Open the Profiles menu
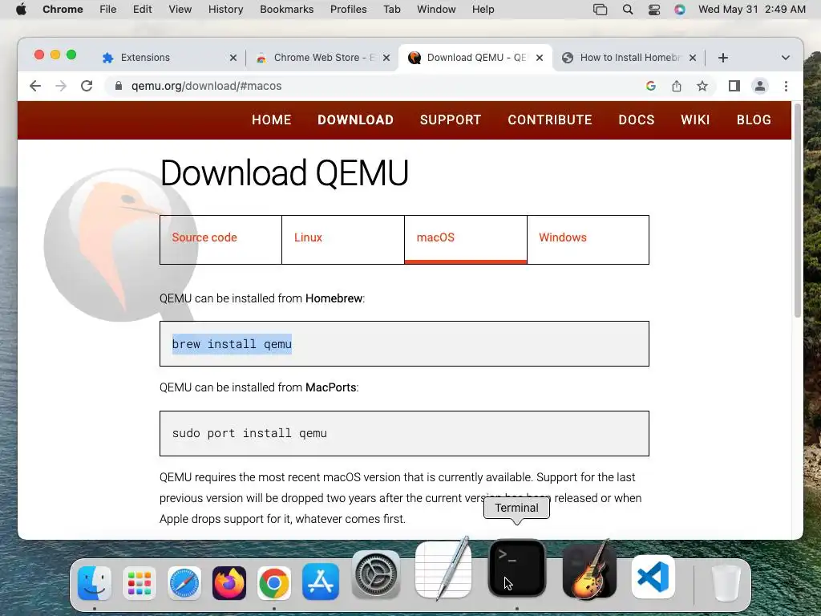Image resolution: width=821 pixels, height=616 pixels. pyautogui.click(x=348, y=10)
